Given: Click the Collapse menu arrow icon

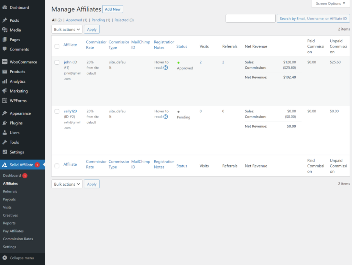Looking at the screenshot, I should tap(5, 257).
